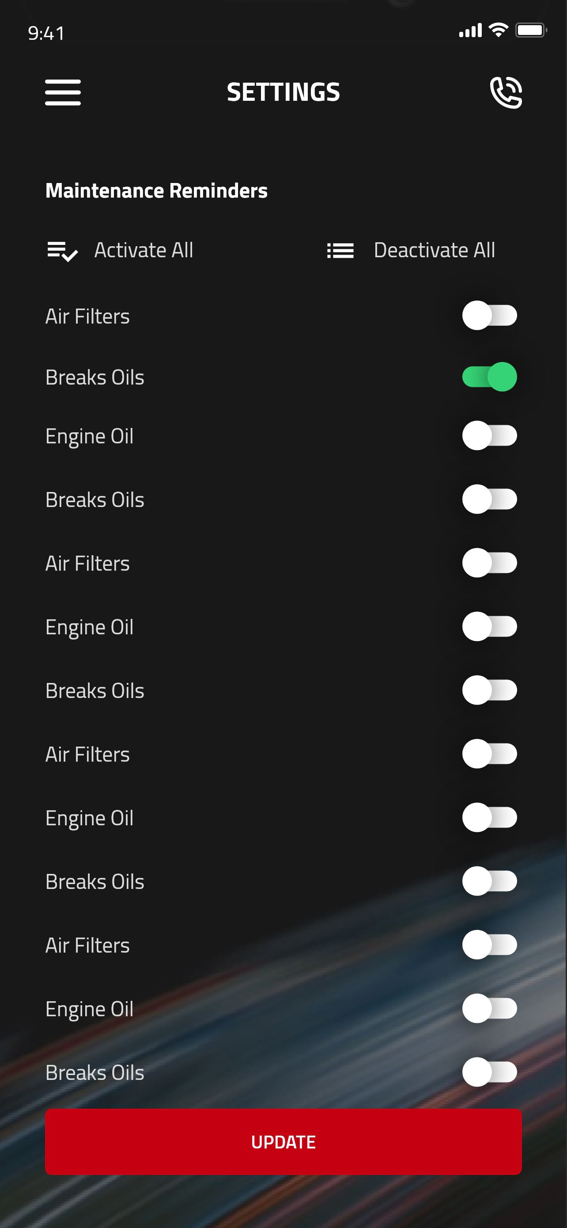The width and height of the screenshot is (567, 1228).
Task: Tap the Wi-Fi status icon
Action: point(498,31)
